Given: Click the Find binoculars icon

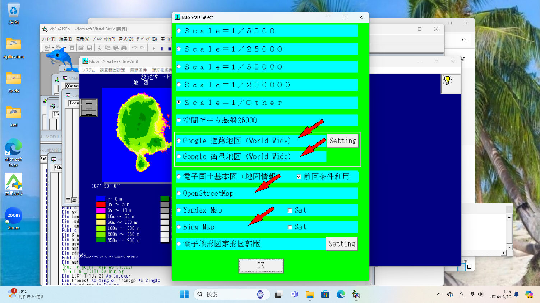Looking at the screenshot, I should 124,48.
